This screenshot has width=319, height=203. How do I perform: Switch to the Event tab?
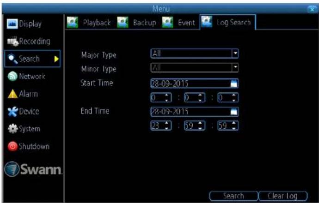(x=178, y=22)
